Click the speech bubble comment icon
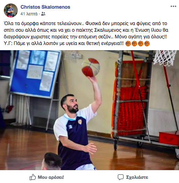Image resolution: width=179 pixels, height=183 pixels. click(120, 177)
